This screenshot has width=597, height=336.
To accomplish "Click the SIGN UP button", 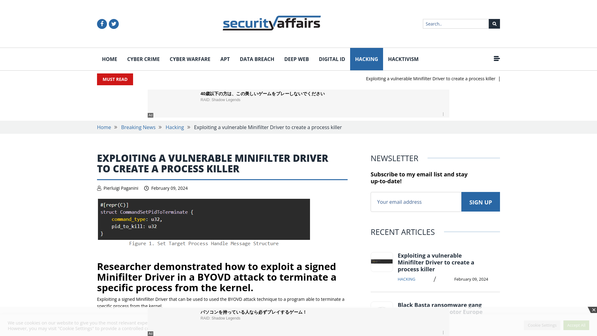I will 480,201.
